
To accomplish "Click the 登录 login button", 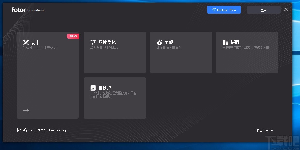I will [x=264, y=10].
